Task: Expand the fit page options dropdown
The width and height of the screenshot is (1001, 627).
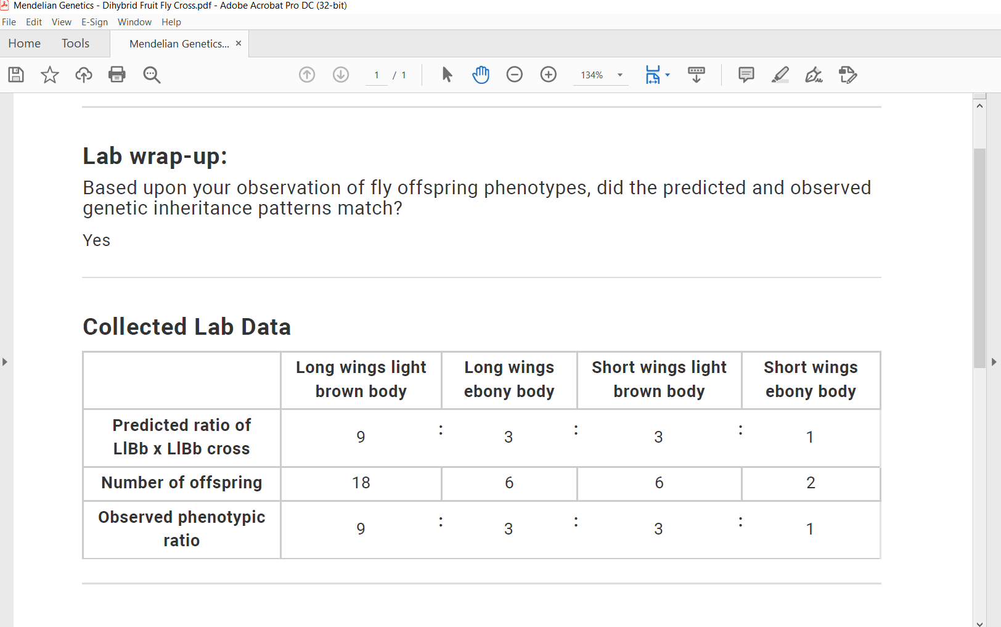Action: coord(668,75)
